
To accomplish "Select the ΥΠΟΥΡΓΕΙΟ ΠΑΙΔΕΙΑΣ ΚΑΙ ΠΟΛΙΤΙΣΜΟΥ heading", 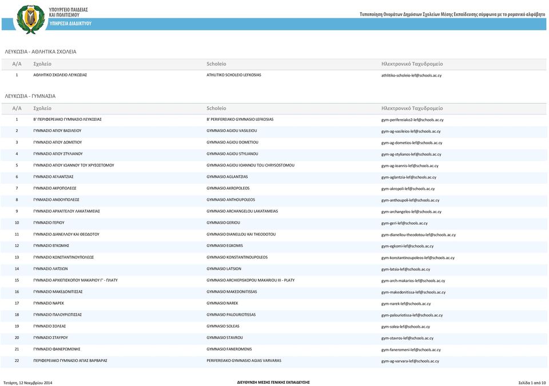I will point(69,12).
